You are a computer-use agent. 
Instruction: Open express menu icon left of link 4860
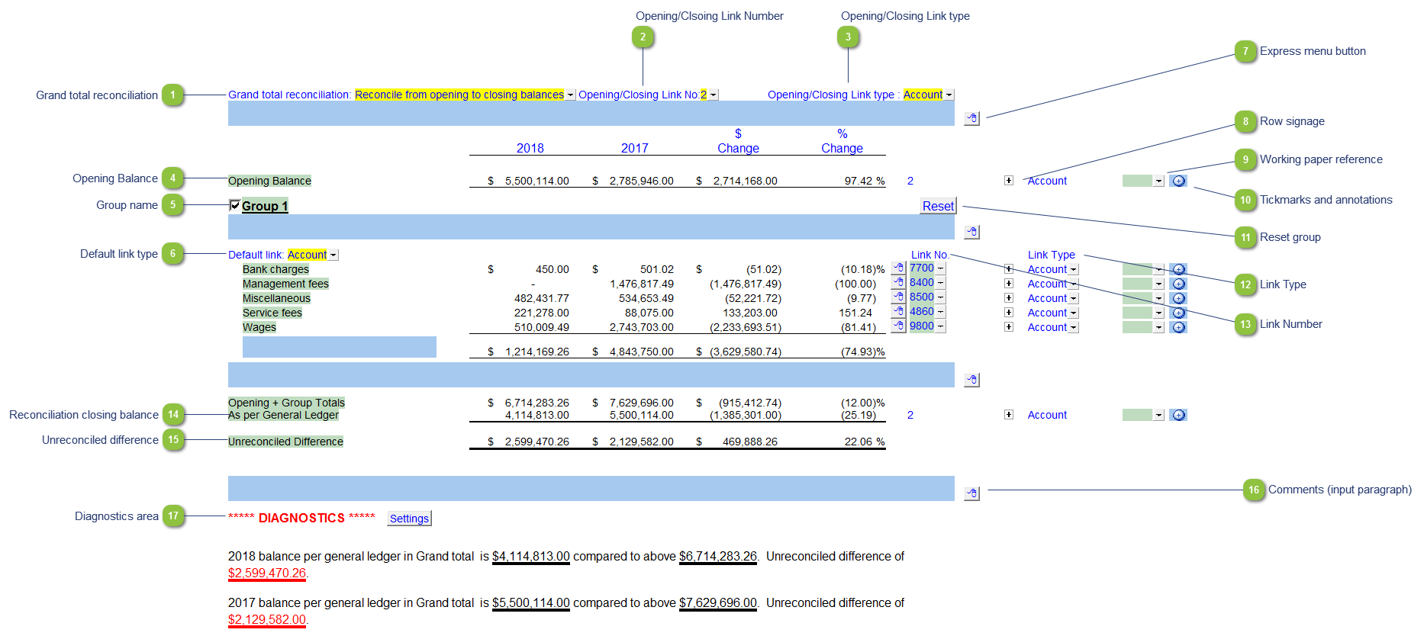[899, 312]
